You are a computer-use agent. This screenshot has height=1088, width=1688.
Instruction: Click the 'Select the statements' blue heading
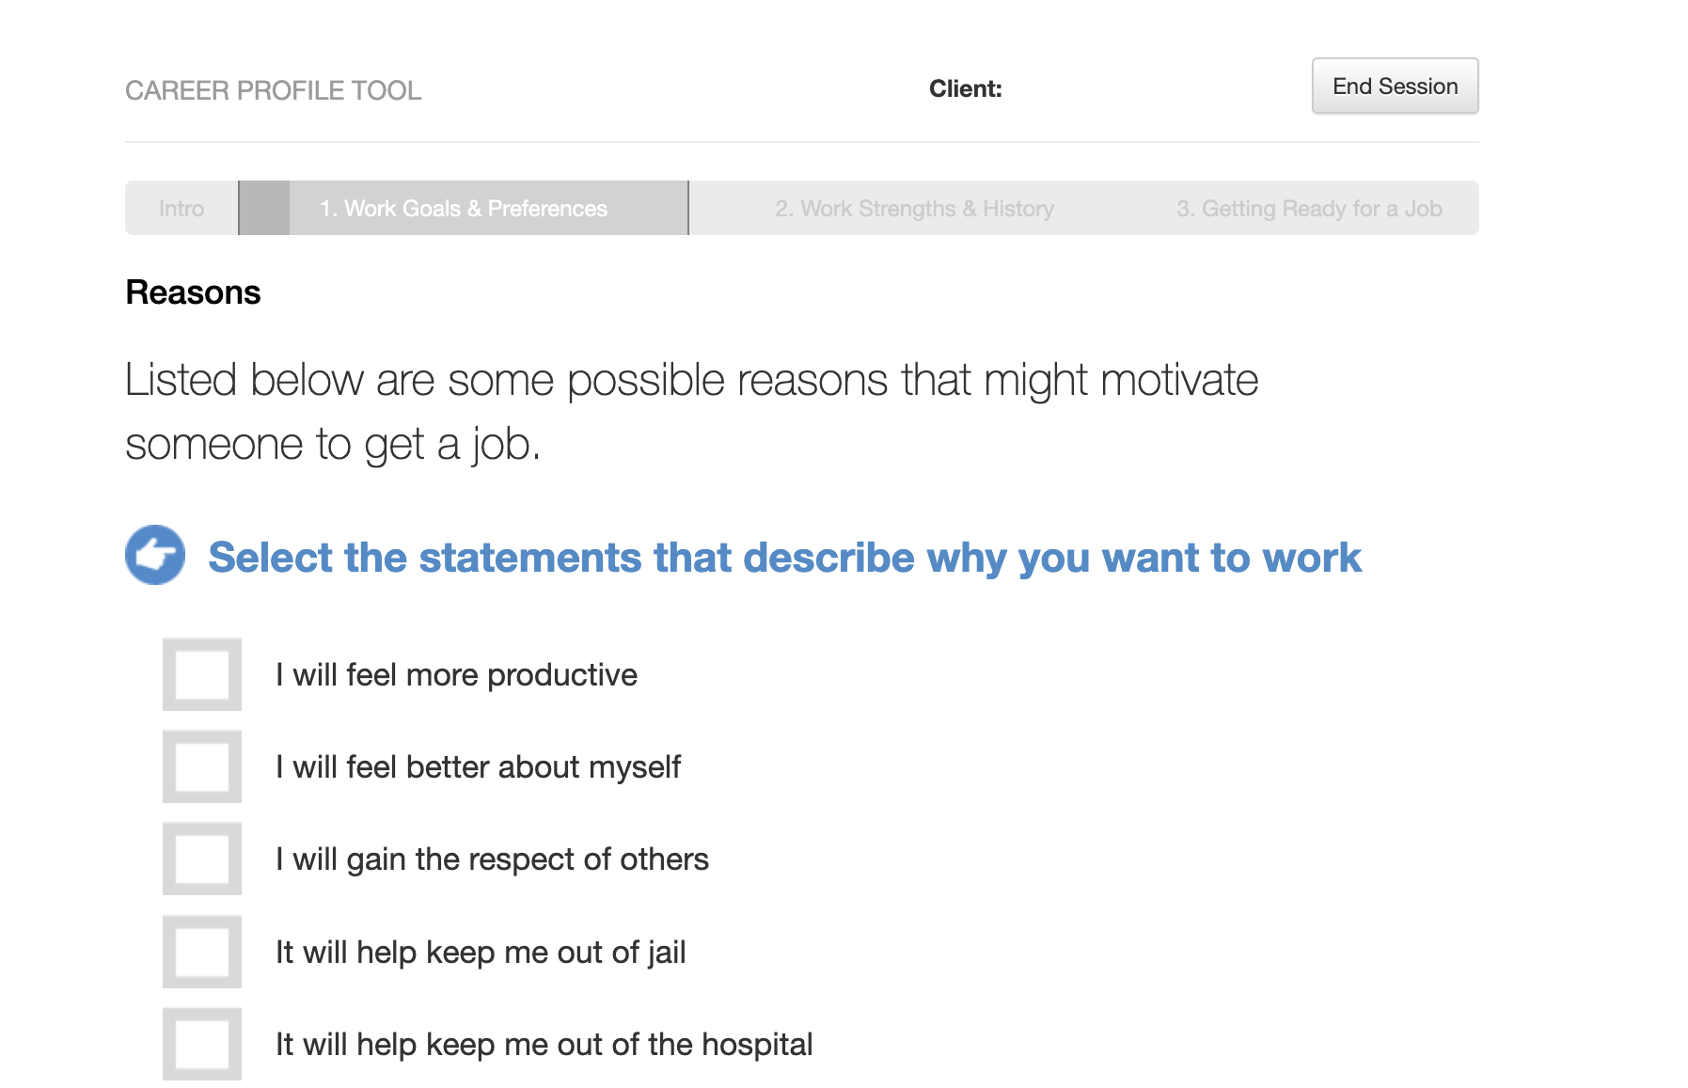(784, 558)
